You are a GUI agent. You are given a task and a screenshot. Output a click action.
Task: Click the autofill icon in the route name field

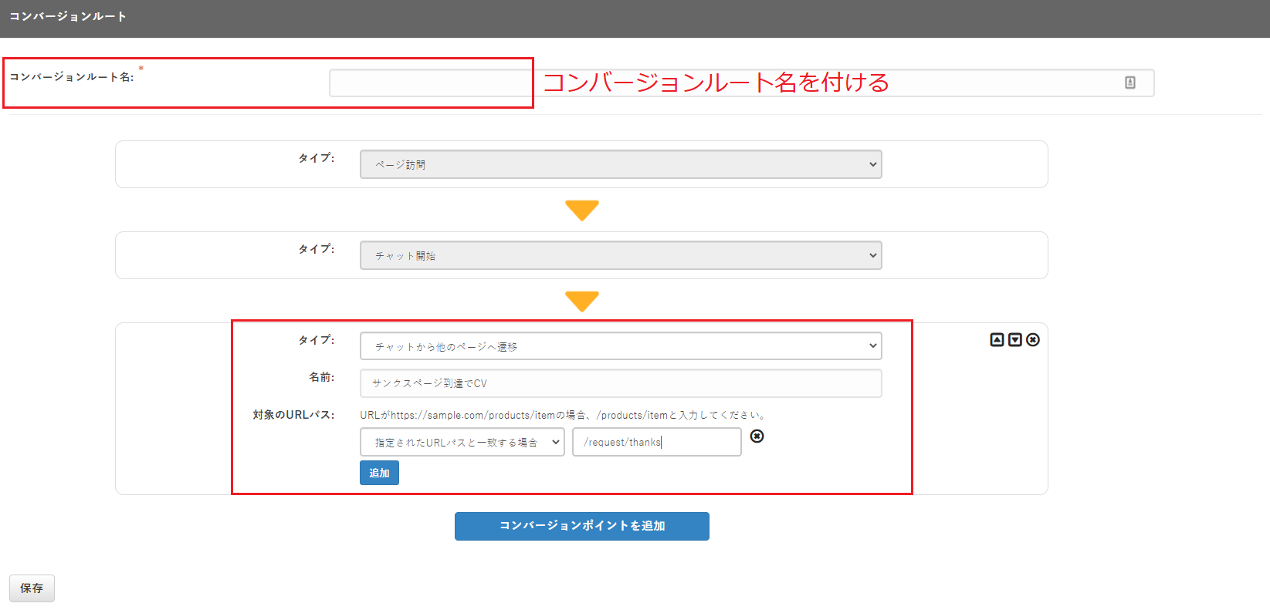[x=1130, y=83]
